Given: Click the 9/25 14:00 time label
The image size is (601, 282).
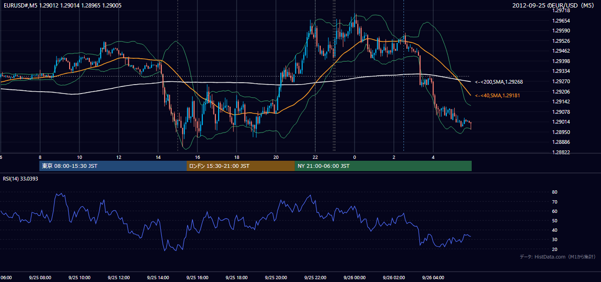Looking at the screenshot, I should click(158, 277).
